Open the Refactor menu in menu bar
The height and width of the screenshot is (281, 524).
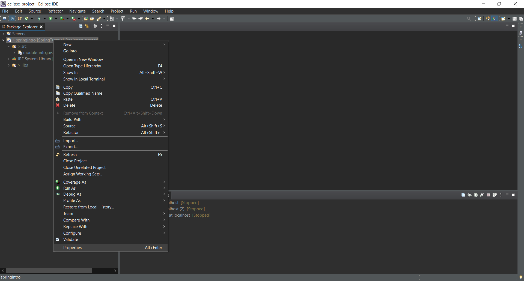point(55,11)
